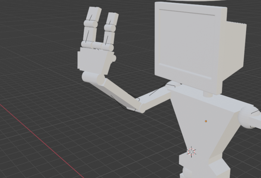Click the robot's neck below the monitor
This screenshot has width=261, height=178.
click(206, 93)
